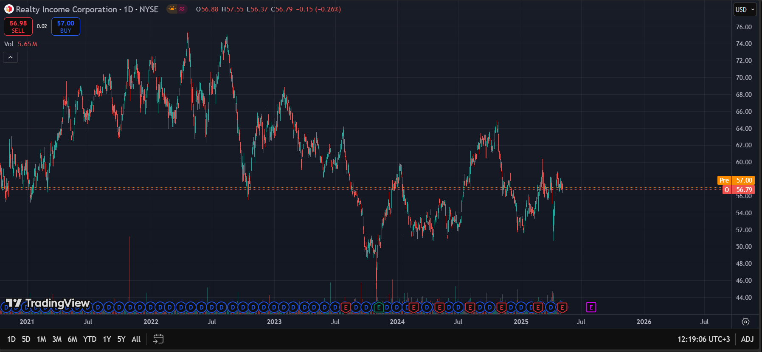762x352 pixels.
Task: Select the 5Y time range tab
Action: [121, 339]
